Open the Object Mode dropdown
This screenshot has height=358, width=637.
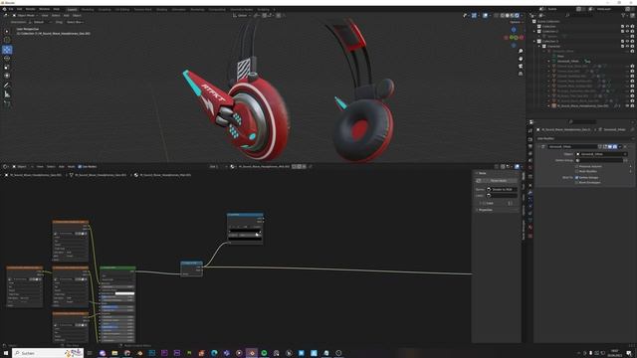point(26,16)
